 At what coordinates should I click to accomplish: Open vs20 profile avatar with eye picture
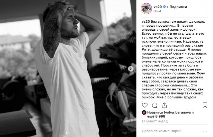tap(146, 9)
